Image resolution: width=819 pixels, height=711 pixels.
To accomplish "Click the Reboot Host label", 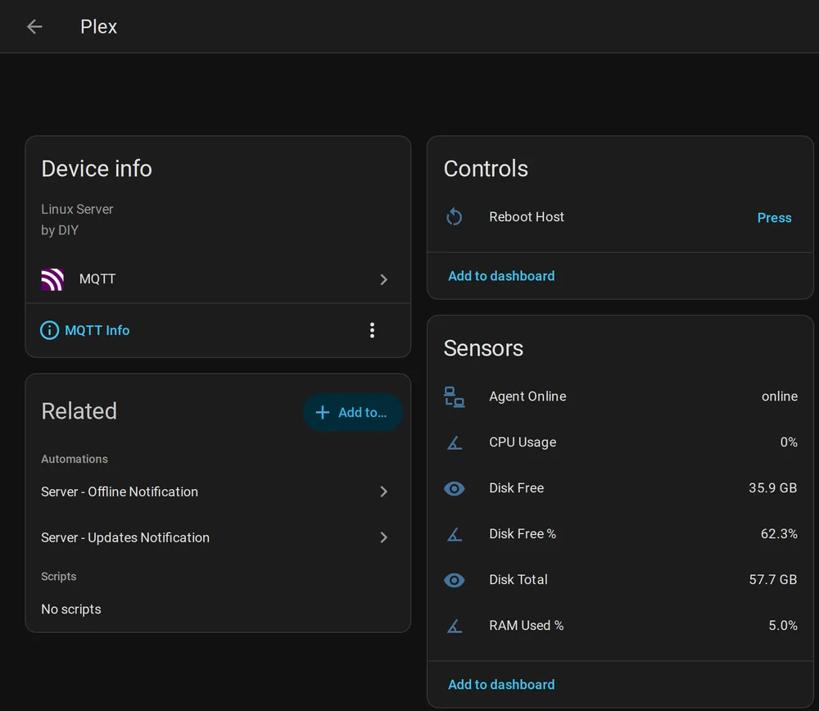I will tap(527, 217).
